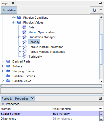Click the Simulation button

pos(9,10)
